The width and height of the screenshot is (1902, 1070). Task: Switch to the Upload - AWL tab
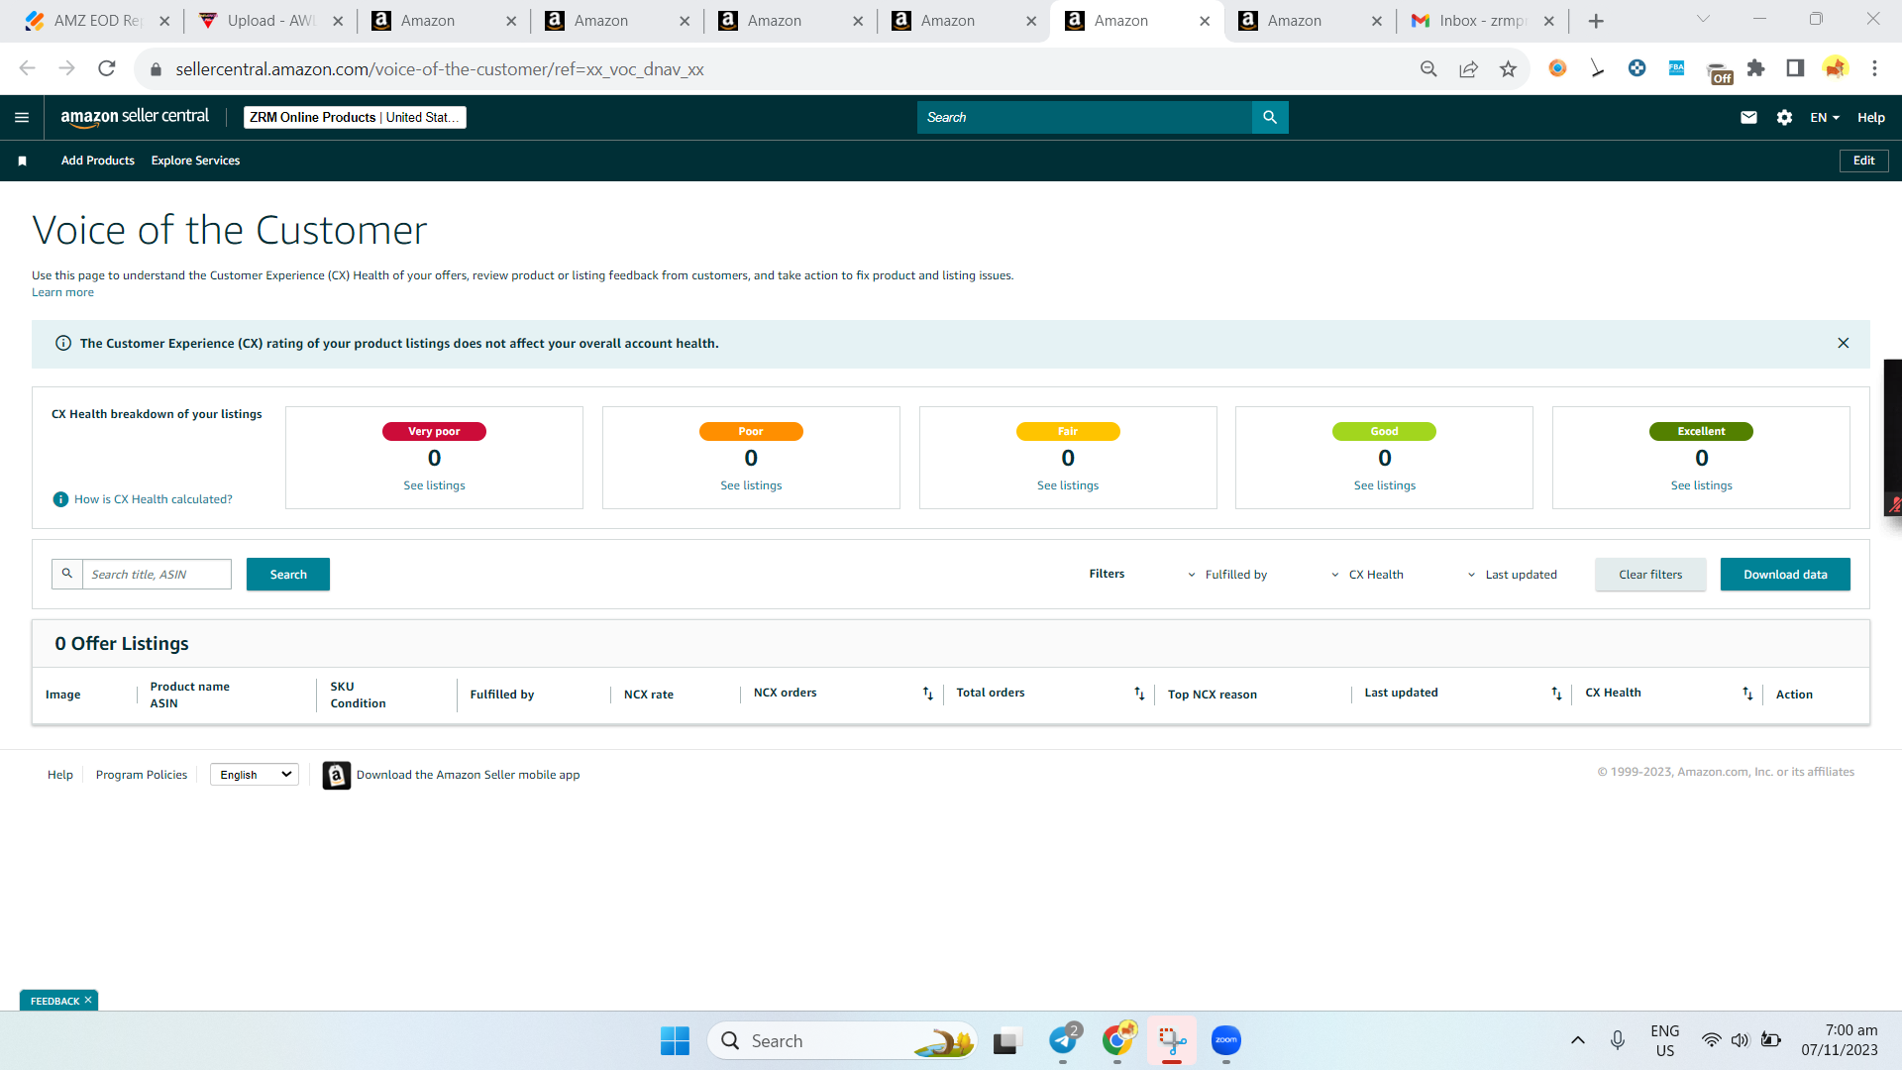pos(270,21)
